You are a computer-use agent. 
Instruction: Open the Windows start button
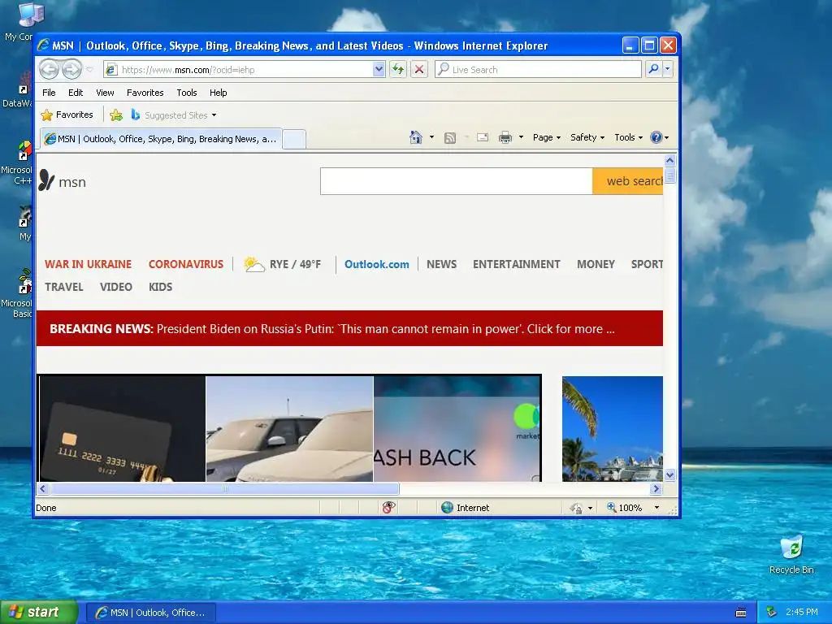click(39, 613)
